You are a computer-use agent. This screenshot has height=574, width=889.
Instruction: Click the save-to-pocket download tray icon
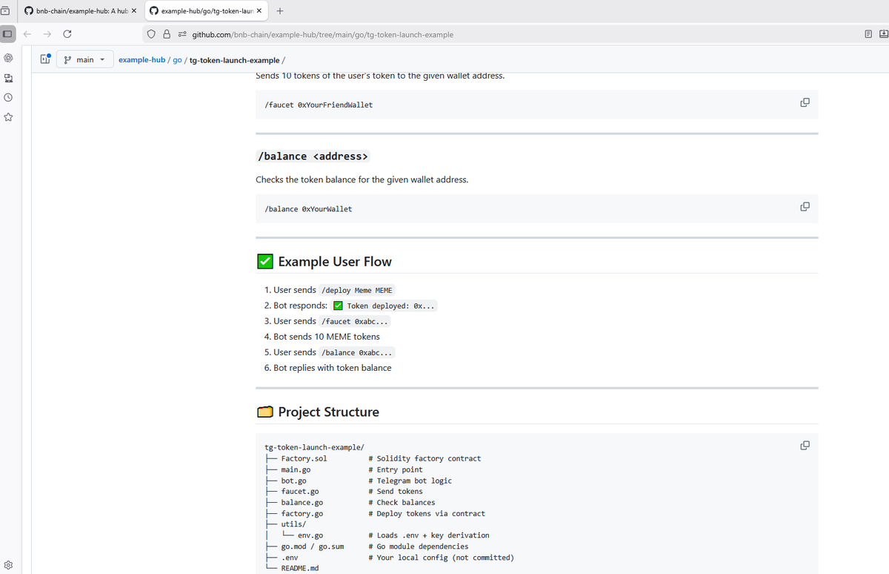tap(883, 34)
